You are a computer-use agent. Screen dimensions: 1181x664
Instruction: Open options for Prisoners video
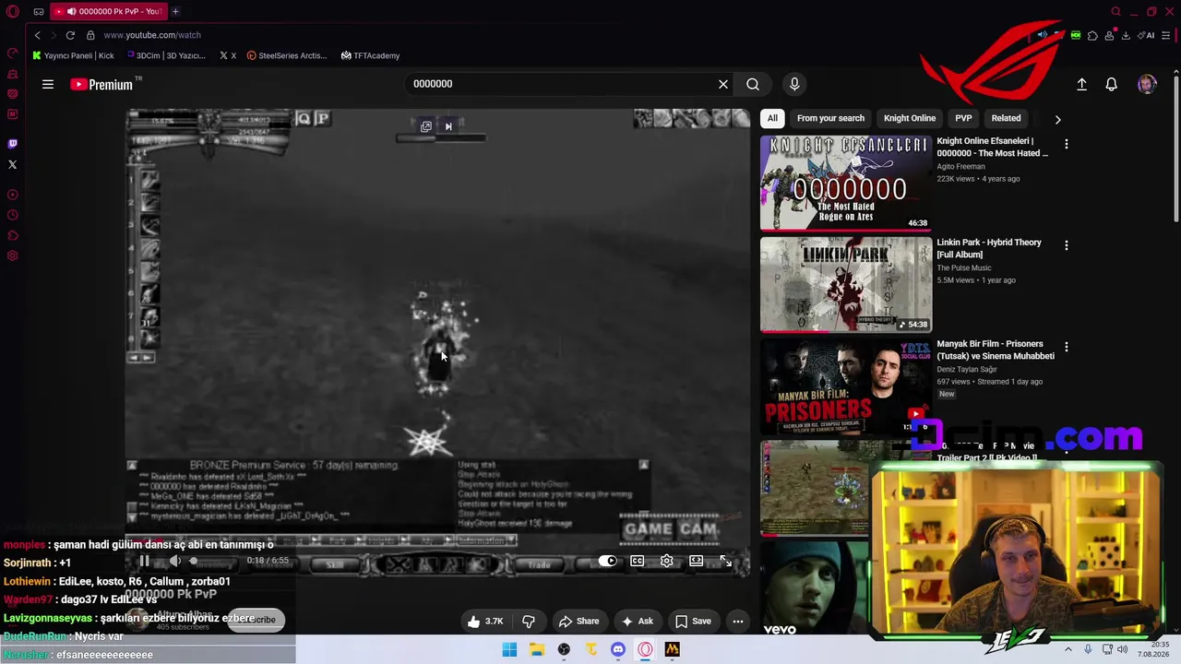(x=1067, y=347)
